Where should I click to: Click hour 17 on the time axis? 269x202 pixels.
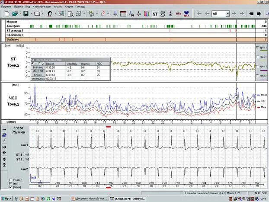coord(105,122)
